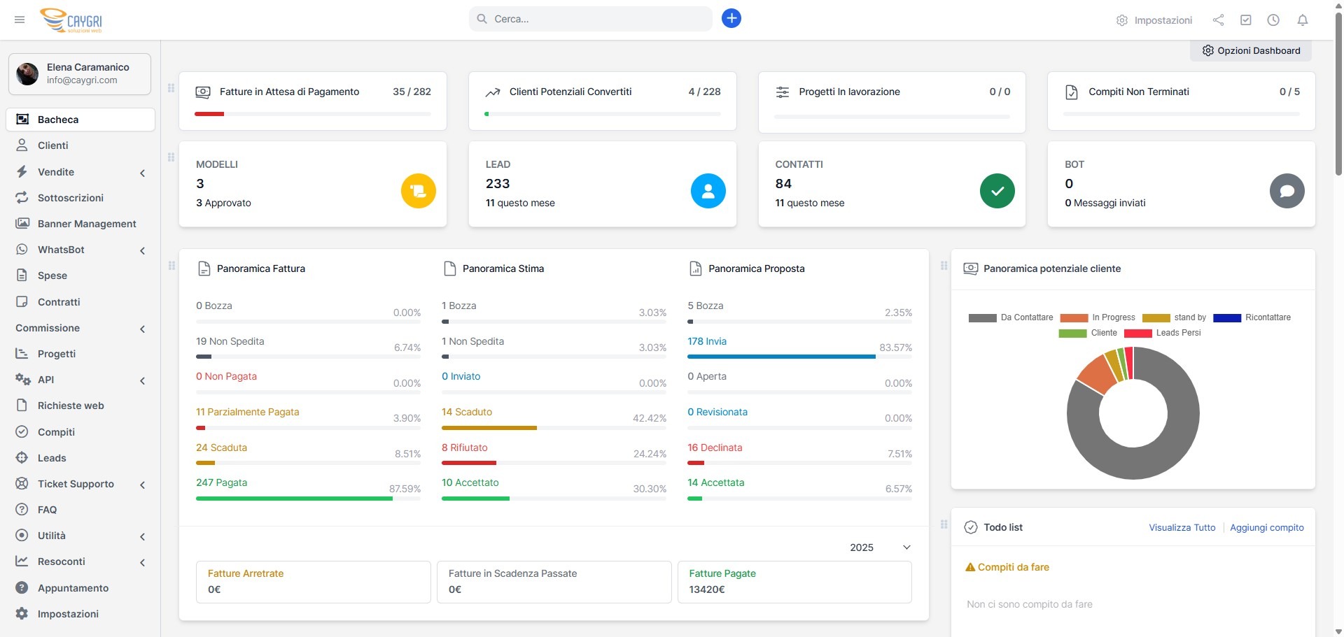Click the Opzioni Dashboard button
Viewport: 1344px width, 637px height.
tap(1251, 50)
